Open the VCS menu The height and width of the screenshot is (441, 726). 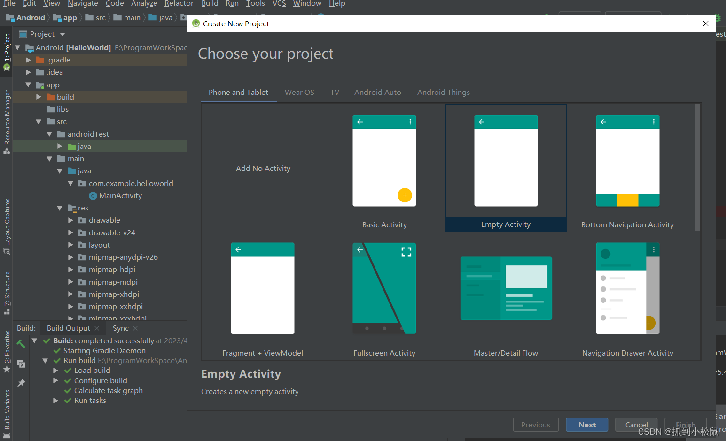tap(279, 4)
